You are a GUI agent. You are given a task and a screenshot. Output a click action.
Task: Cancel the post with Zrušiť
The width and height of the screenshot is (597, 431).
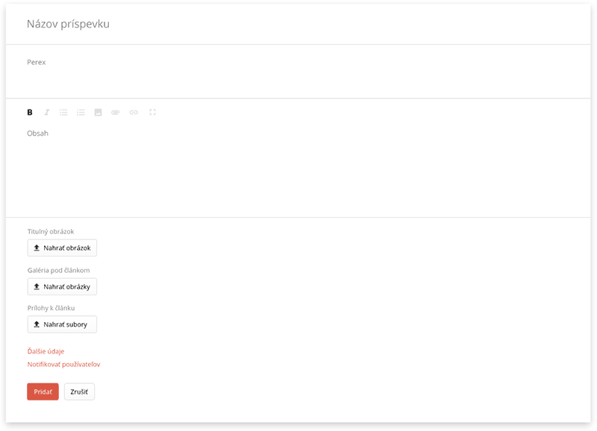click(79, 391)
